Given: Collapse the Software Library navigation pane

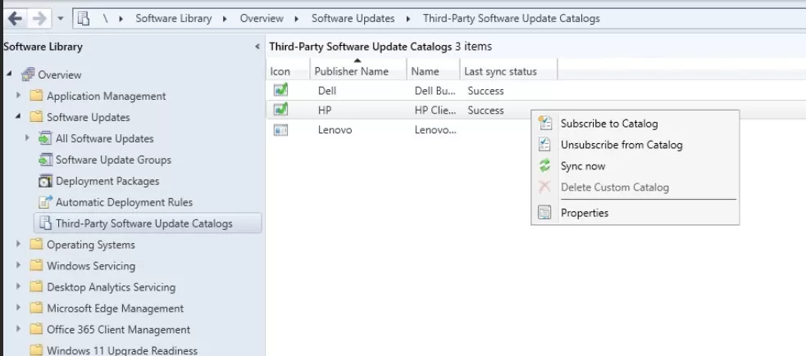Looking at the screenshot, I should pos(257,47).
